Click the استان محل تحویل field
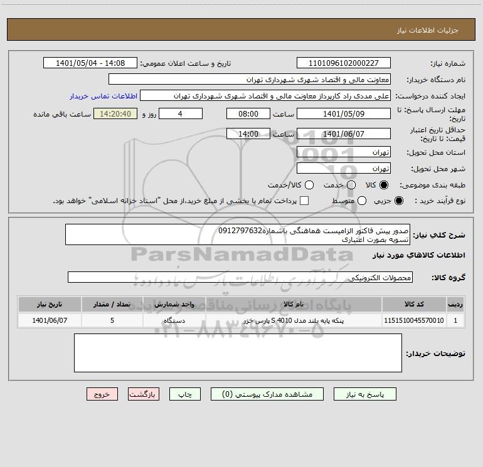483x467 pixels. 344,152
